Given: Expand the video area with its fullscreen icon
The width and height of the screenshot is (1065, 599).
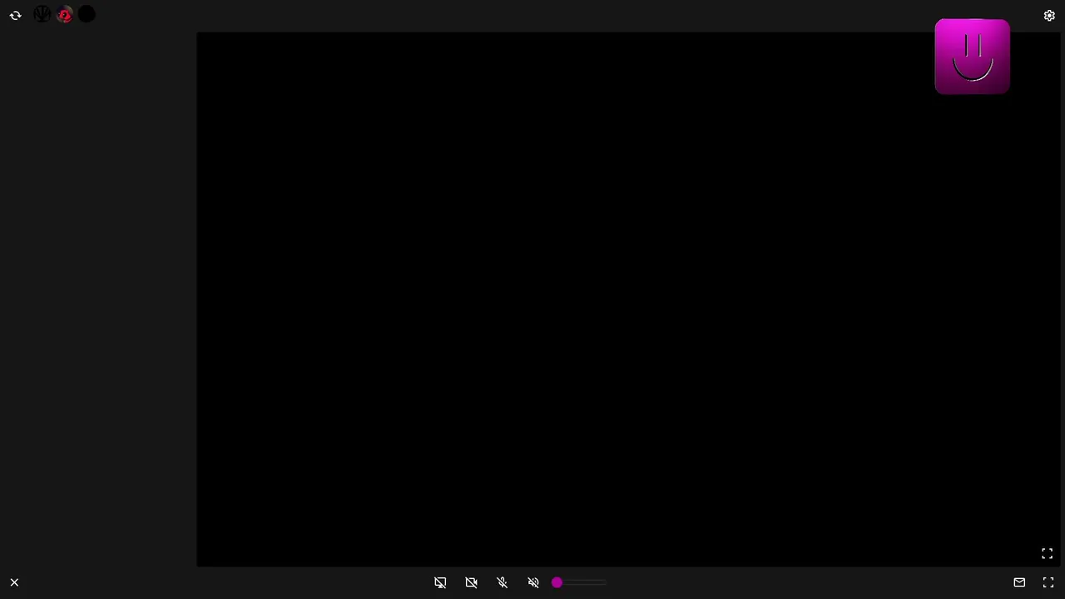Looking at the screenshot, I should click(1048, 553).
